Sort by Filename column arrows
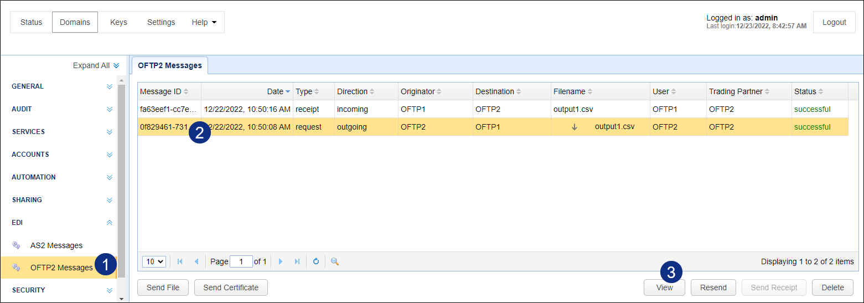This screenshot has height=303, width=864. pos(591,91)
